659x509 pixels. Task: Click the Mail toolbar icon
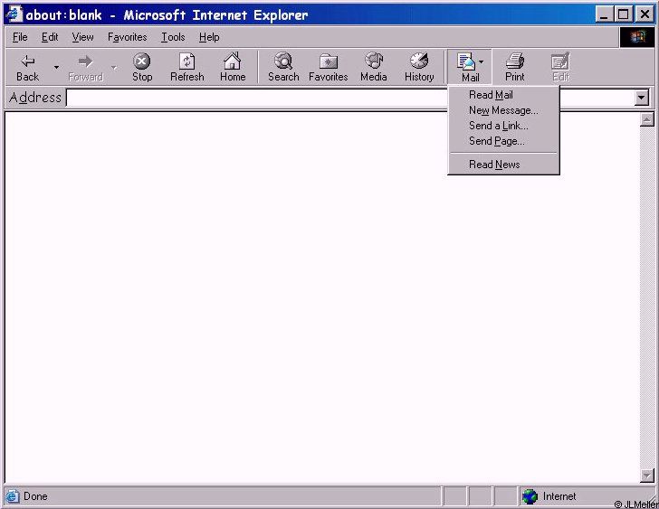point(465,61)
